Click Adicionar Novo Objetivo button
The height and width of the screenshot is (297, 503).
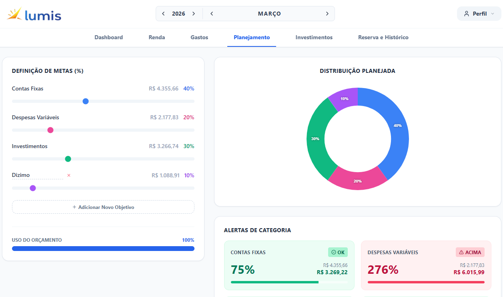pyautogui.click(x=103, y=207)
